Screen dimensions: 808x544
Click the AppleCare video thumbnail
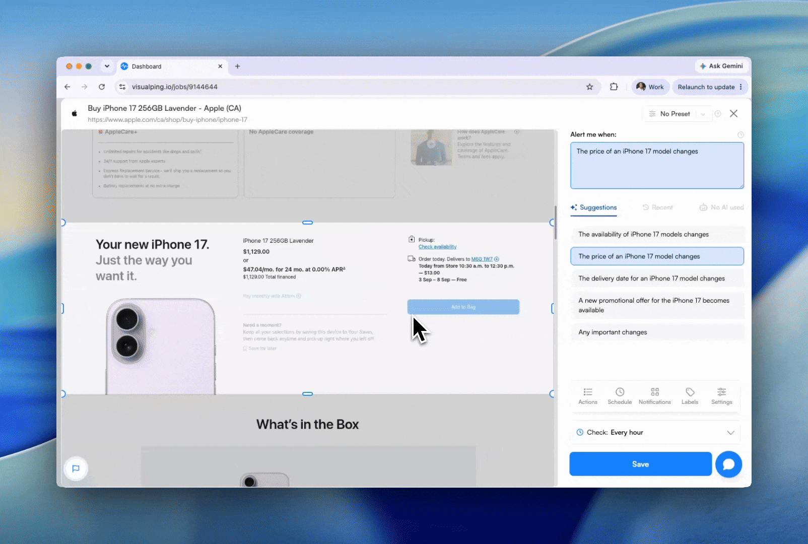pos(431,147)
